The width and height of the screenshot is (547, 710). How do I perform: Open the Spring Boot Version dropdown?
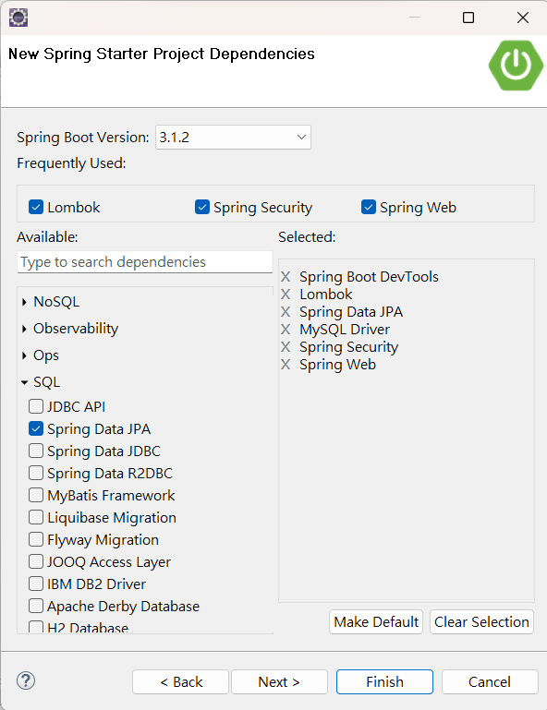233,138
